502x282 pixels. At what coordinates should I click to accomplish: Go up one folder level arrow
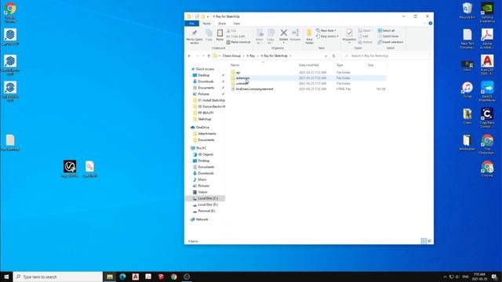[x=209, y=56]
